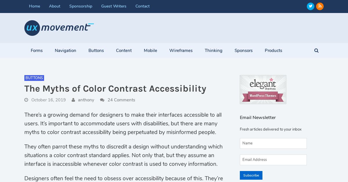This screenshot has width=348, height=182.
Task: Select the Mobile category
Action: tap(151, 51)
